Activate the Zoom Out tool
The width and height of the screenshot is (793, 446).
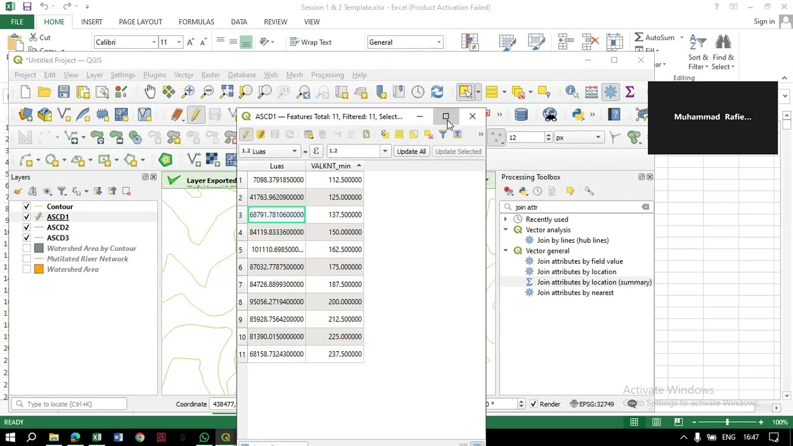(x=208, y=92)
